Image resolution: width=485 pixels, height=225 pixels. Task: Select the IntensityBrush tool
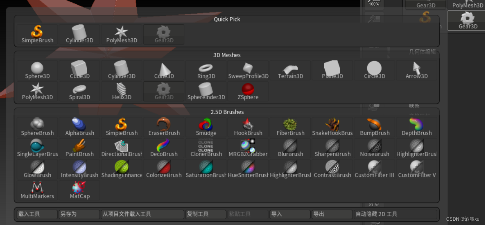click(x=79, y=170)
